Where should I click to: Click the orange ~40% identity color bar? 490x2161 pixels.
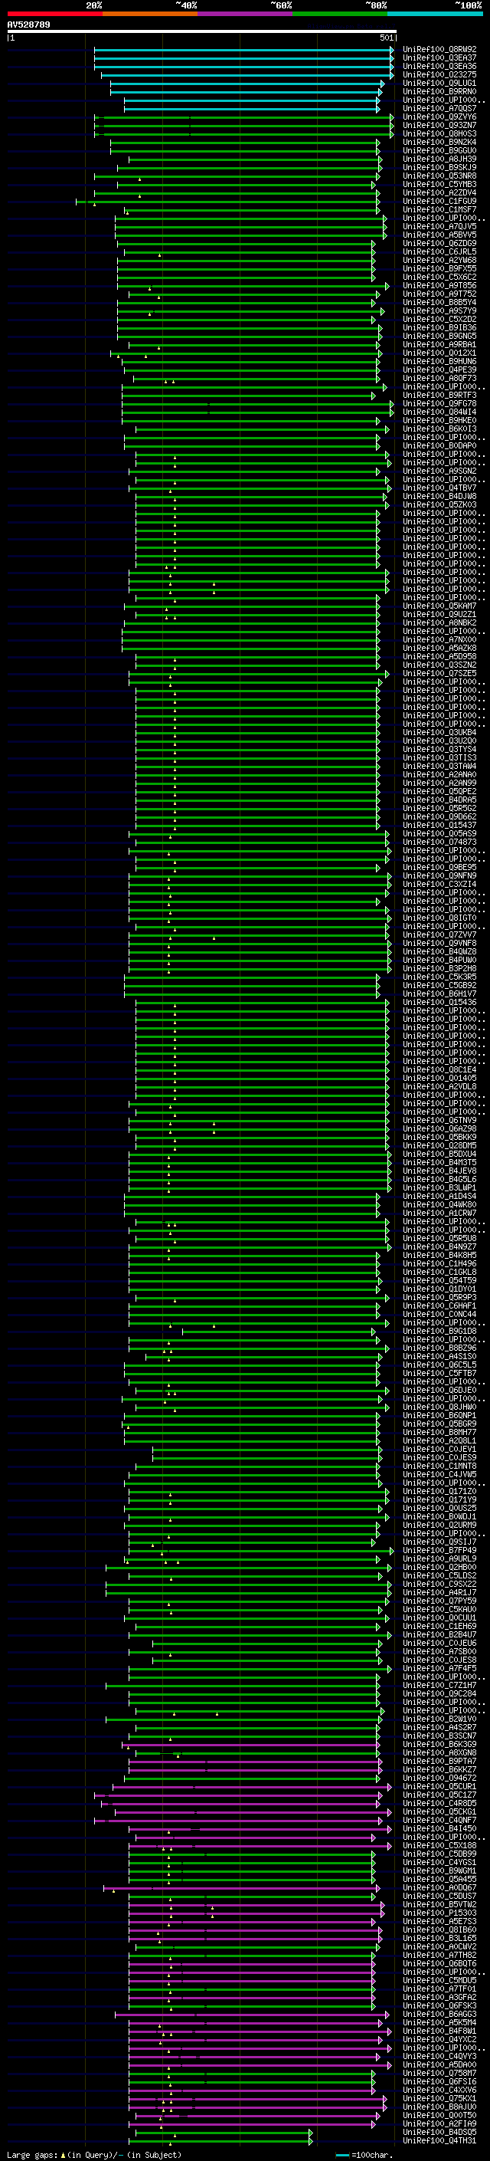pos(150,14)
